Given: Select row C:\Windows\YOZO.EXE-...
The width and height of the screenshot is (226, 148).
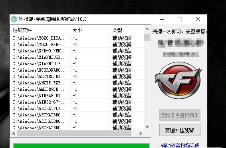Looking at the screenshot, I should [x=77, y=44].
